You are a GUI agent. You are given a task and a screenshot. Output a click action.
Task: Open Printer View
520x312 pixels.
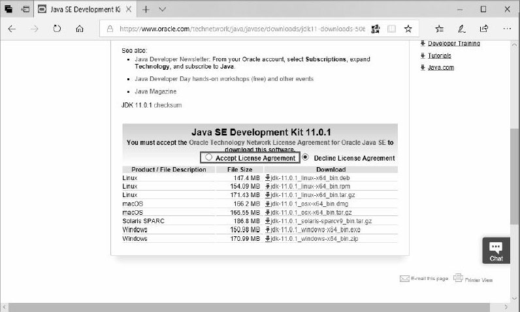click(x=479, y=280)
